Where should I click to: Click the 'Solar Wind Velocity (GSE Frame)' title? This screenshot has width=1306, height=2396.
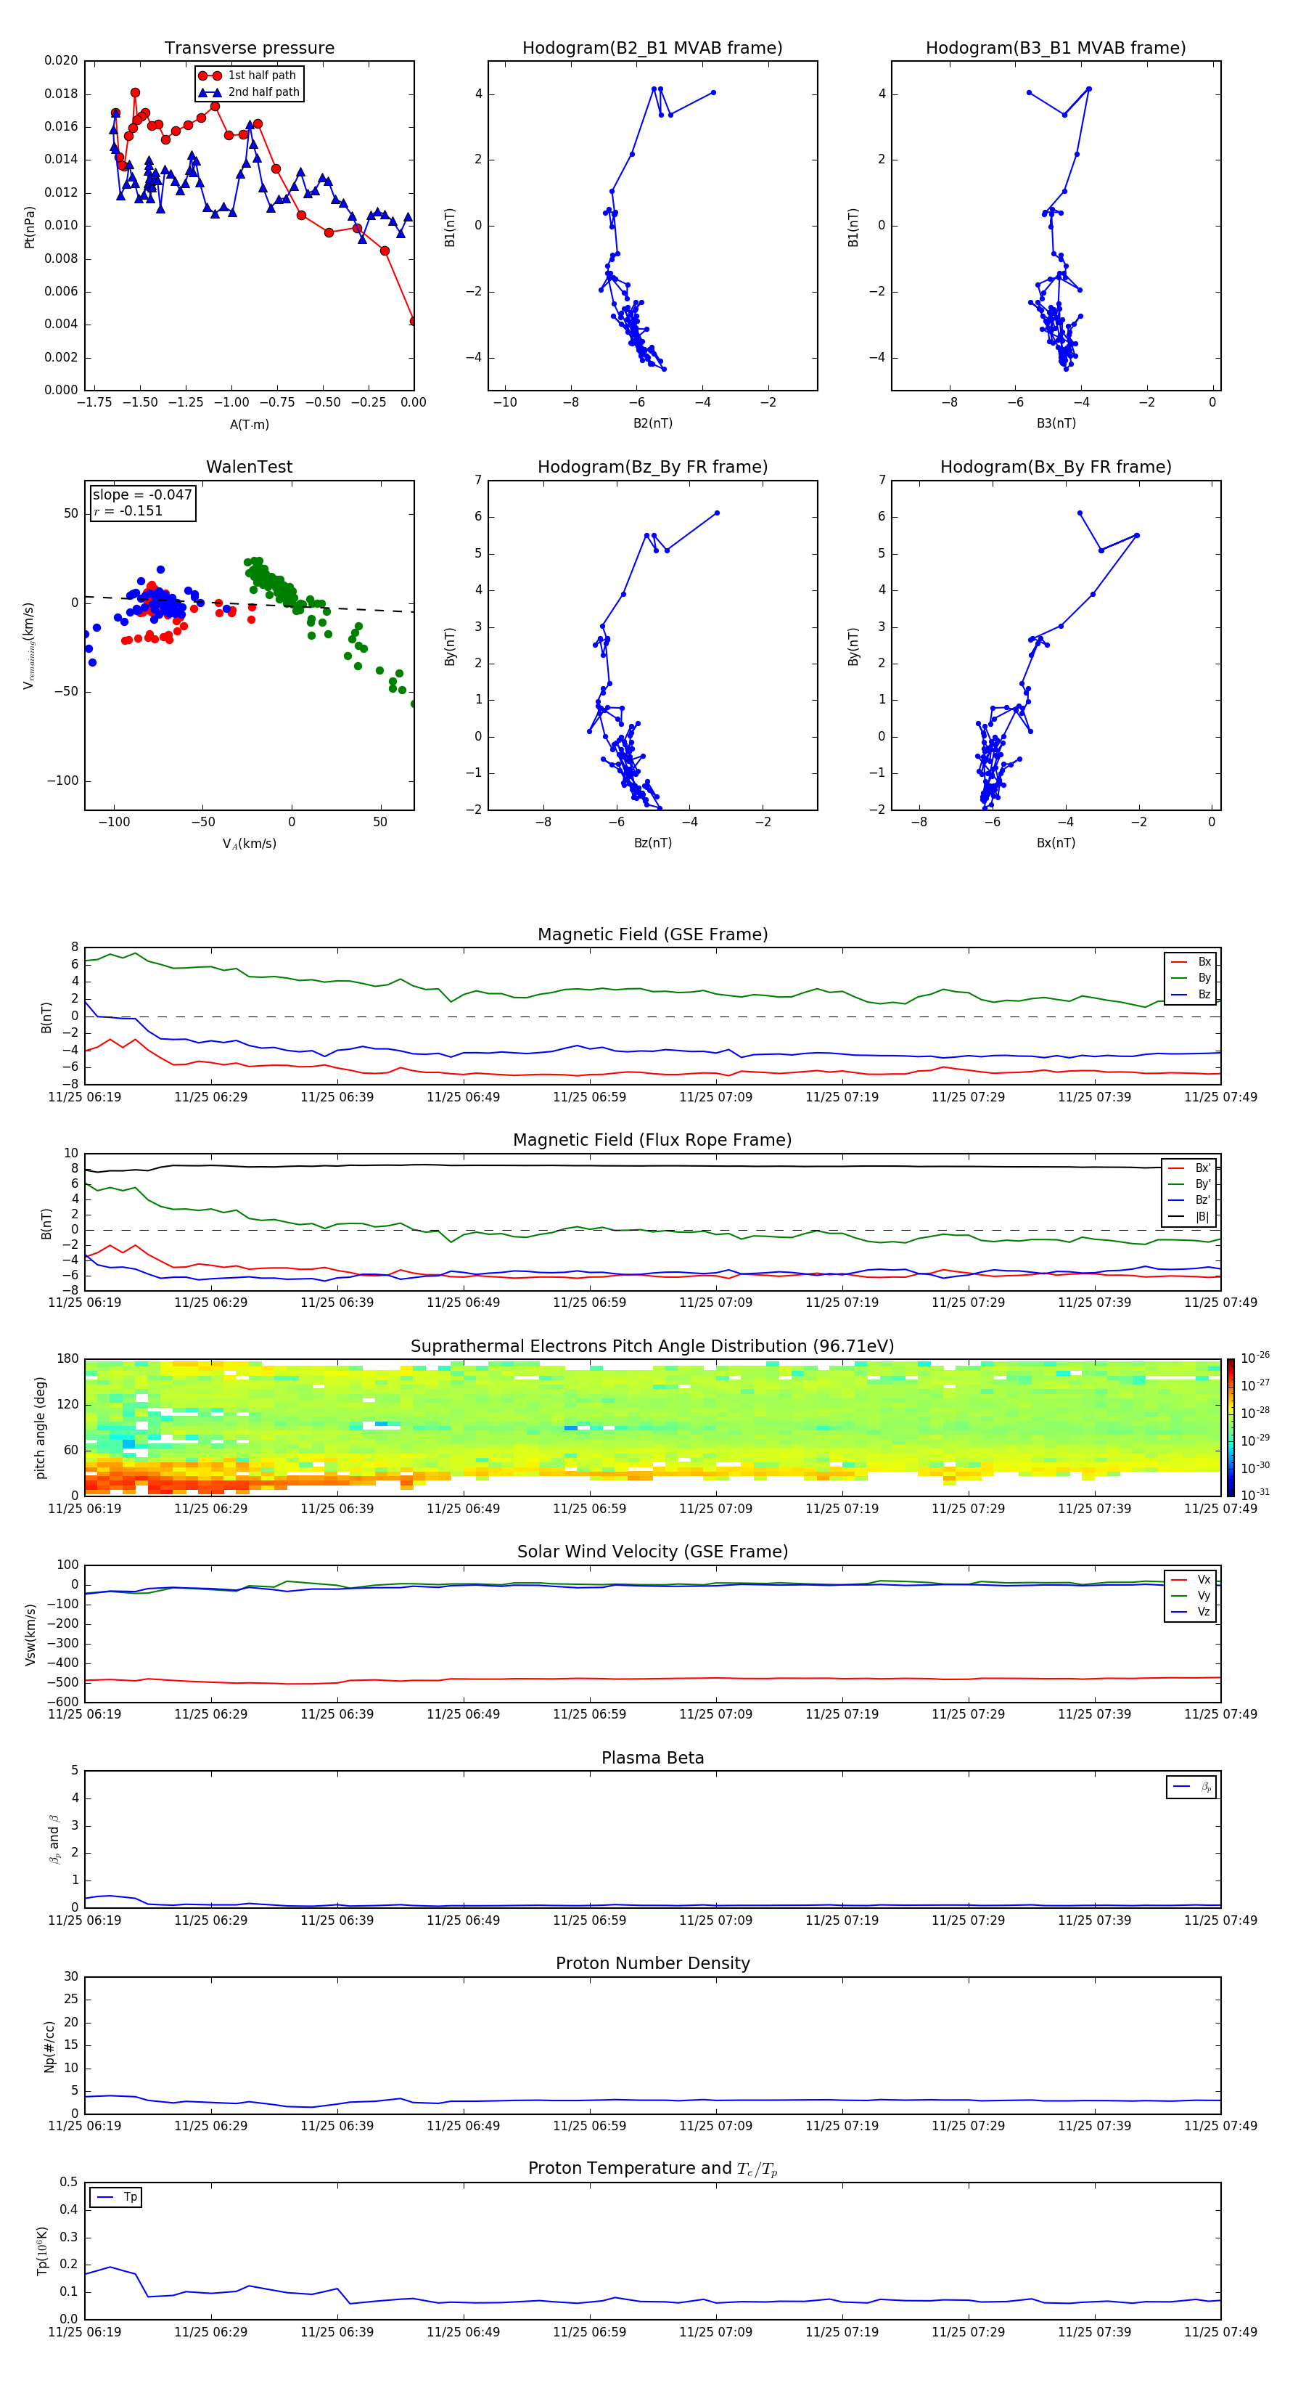coord(652,1552)
